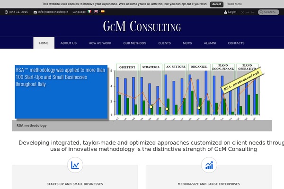Screen dimensions: 284x189
Task: Open the Our Methods menu item
Action: click(x=134, y=43)
